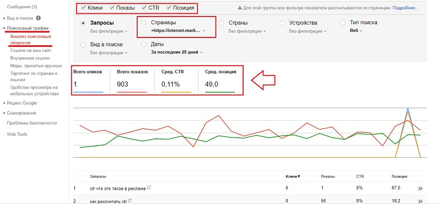Screen dimensions: 441x204
Task: Click query 'ctr что это такое в рекламе'
Action: pyautogui.click(x=118, y=189)
